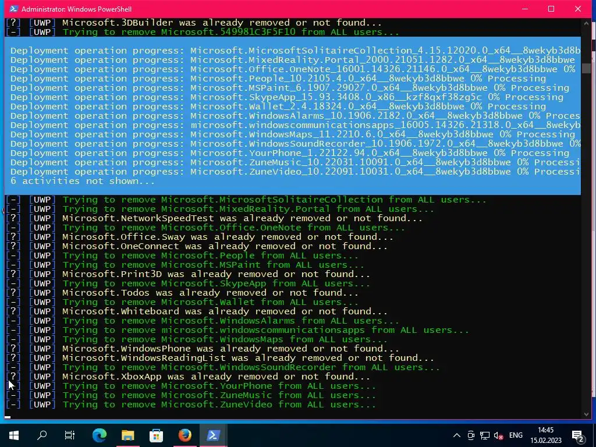The image size is (596, 447).
Task: Open the Action Center notifications icon
Action: pos(578,436)
